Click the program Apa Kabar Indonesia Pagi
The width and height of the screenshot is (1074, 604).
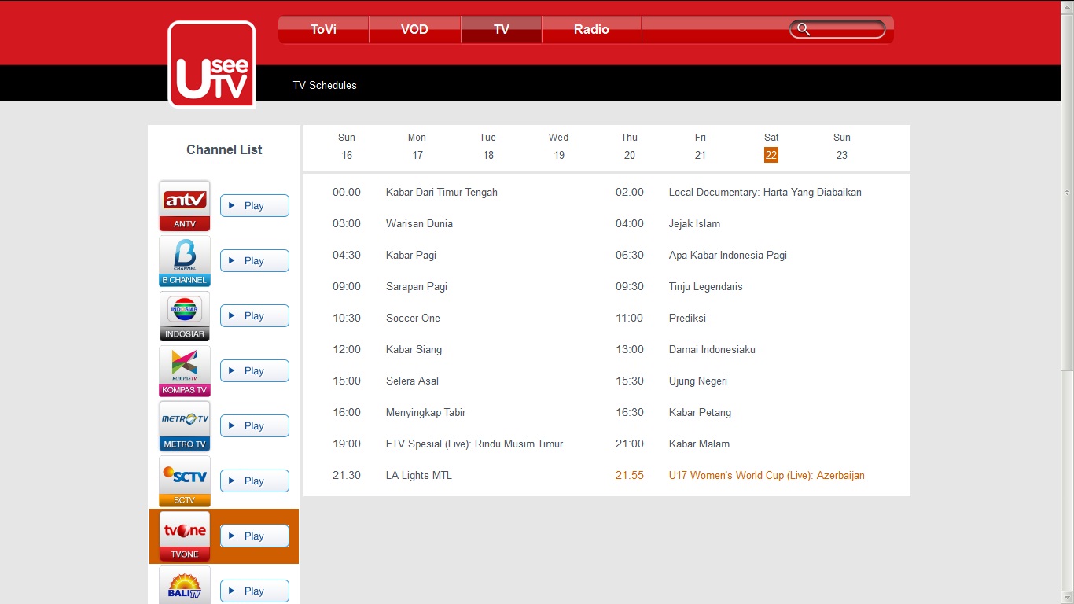tap(728, 255)
